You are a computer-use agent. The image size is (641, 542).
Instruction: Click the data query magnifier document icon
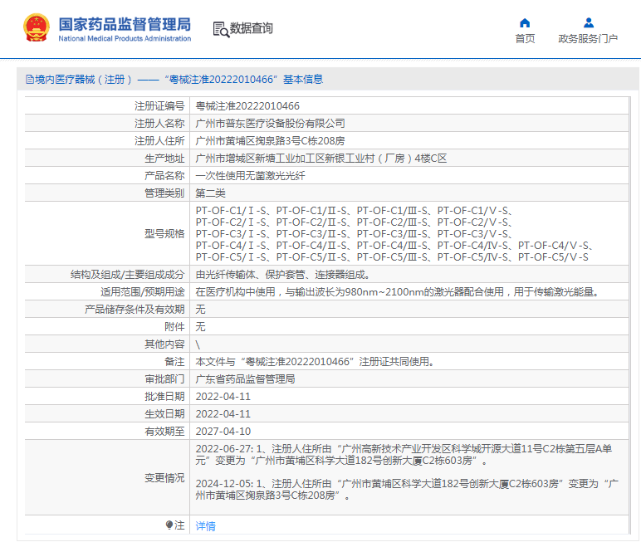pos(221,29)
